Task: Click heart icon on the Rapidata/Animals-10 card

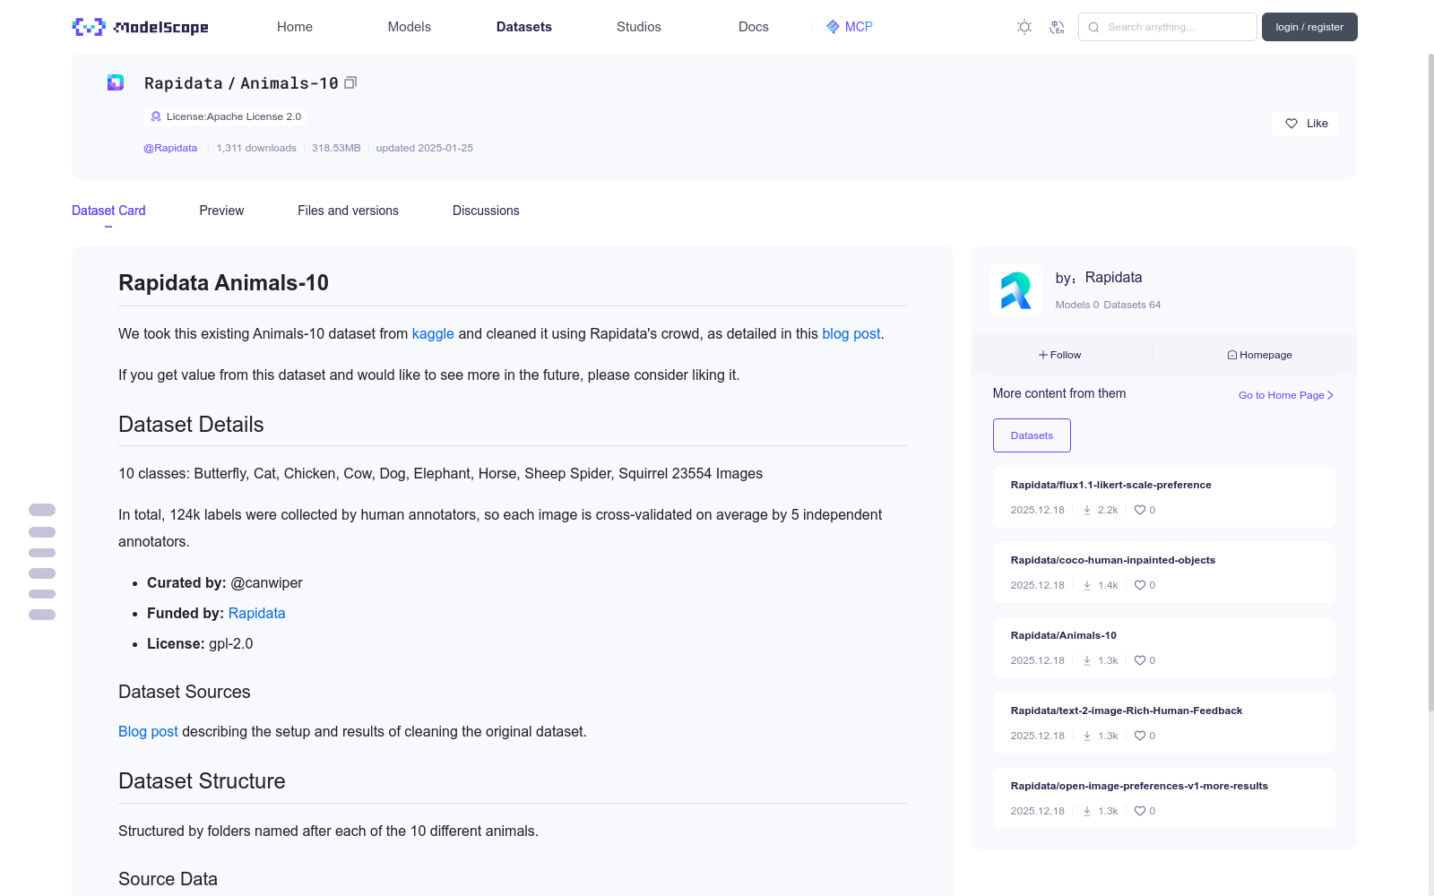Action: coord(1140,660)
